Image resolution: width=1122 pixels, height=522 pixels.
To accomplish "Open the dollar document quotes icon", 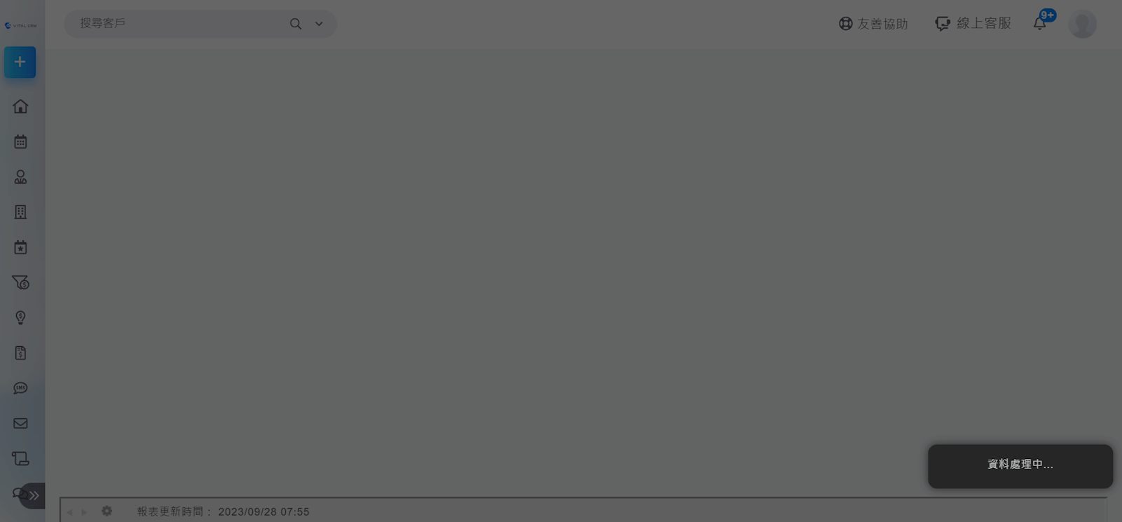I will [x=20, y=352].
